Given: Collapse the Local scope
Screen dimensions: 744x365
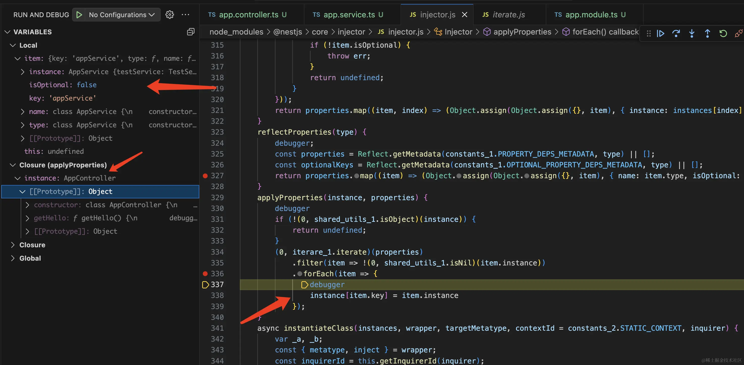Looking at the screenshot, I should coord(13,45).
